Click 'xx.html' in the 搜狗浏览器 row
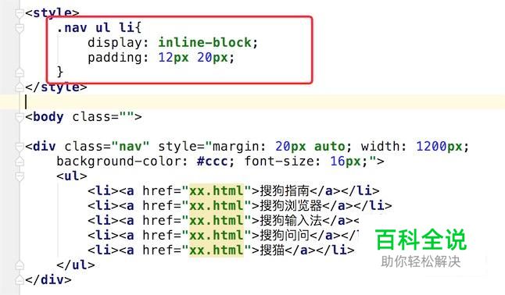This screenshot has width=505, height=295. point(216,205)
